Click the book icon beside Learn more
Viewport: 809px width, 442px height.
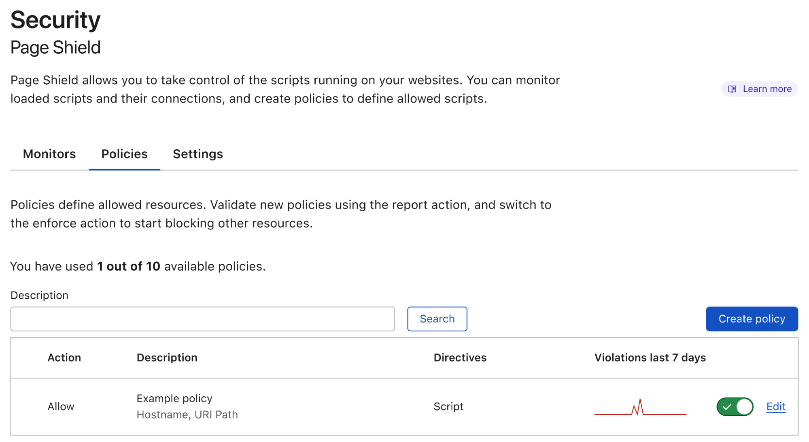(x=732, y=89)
